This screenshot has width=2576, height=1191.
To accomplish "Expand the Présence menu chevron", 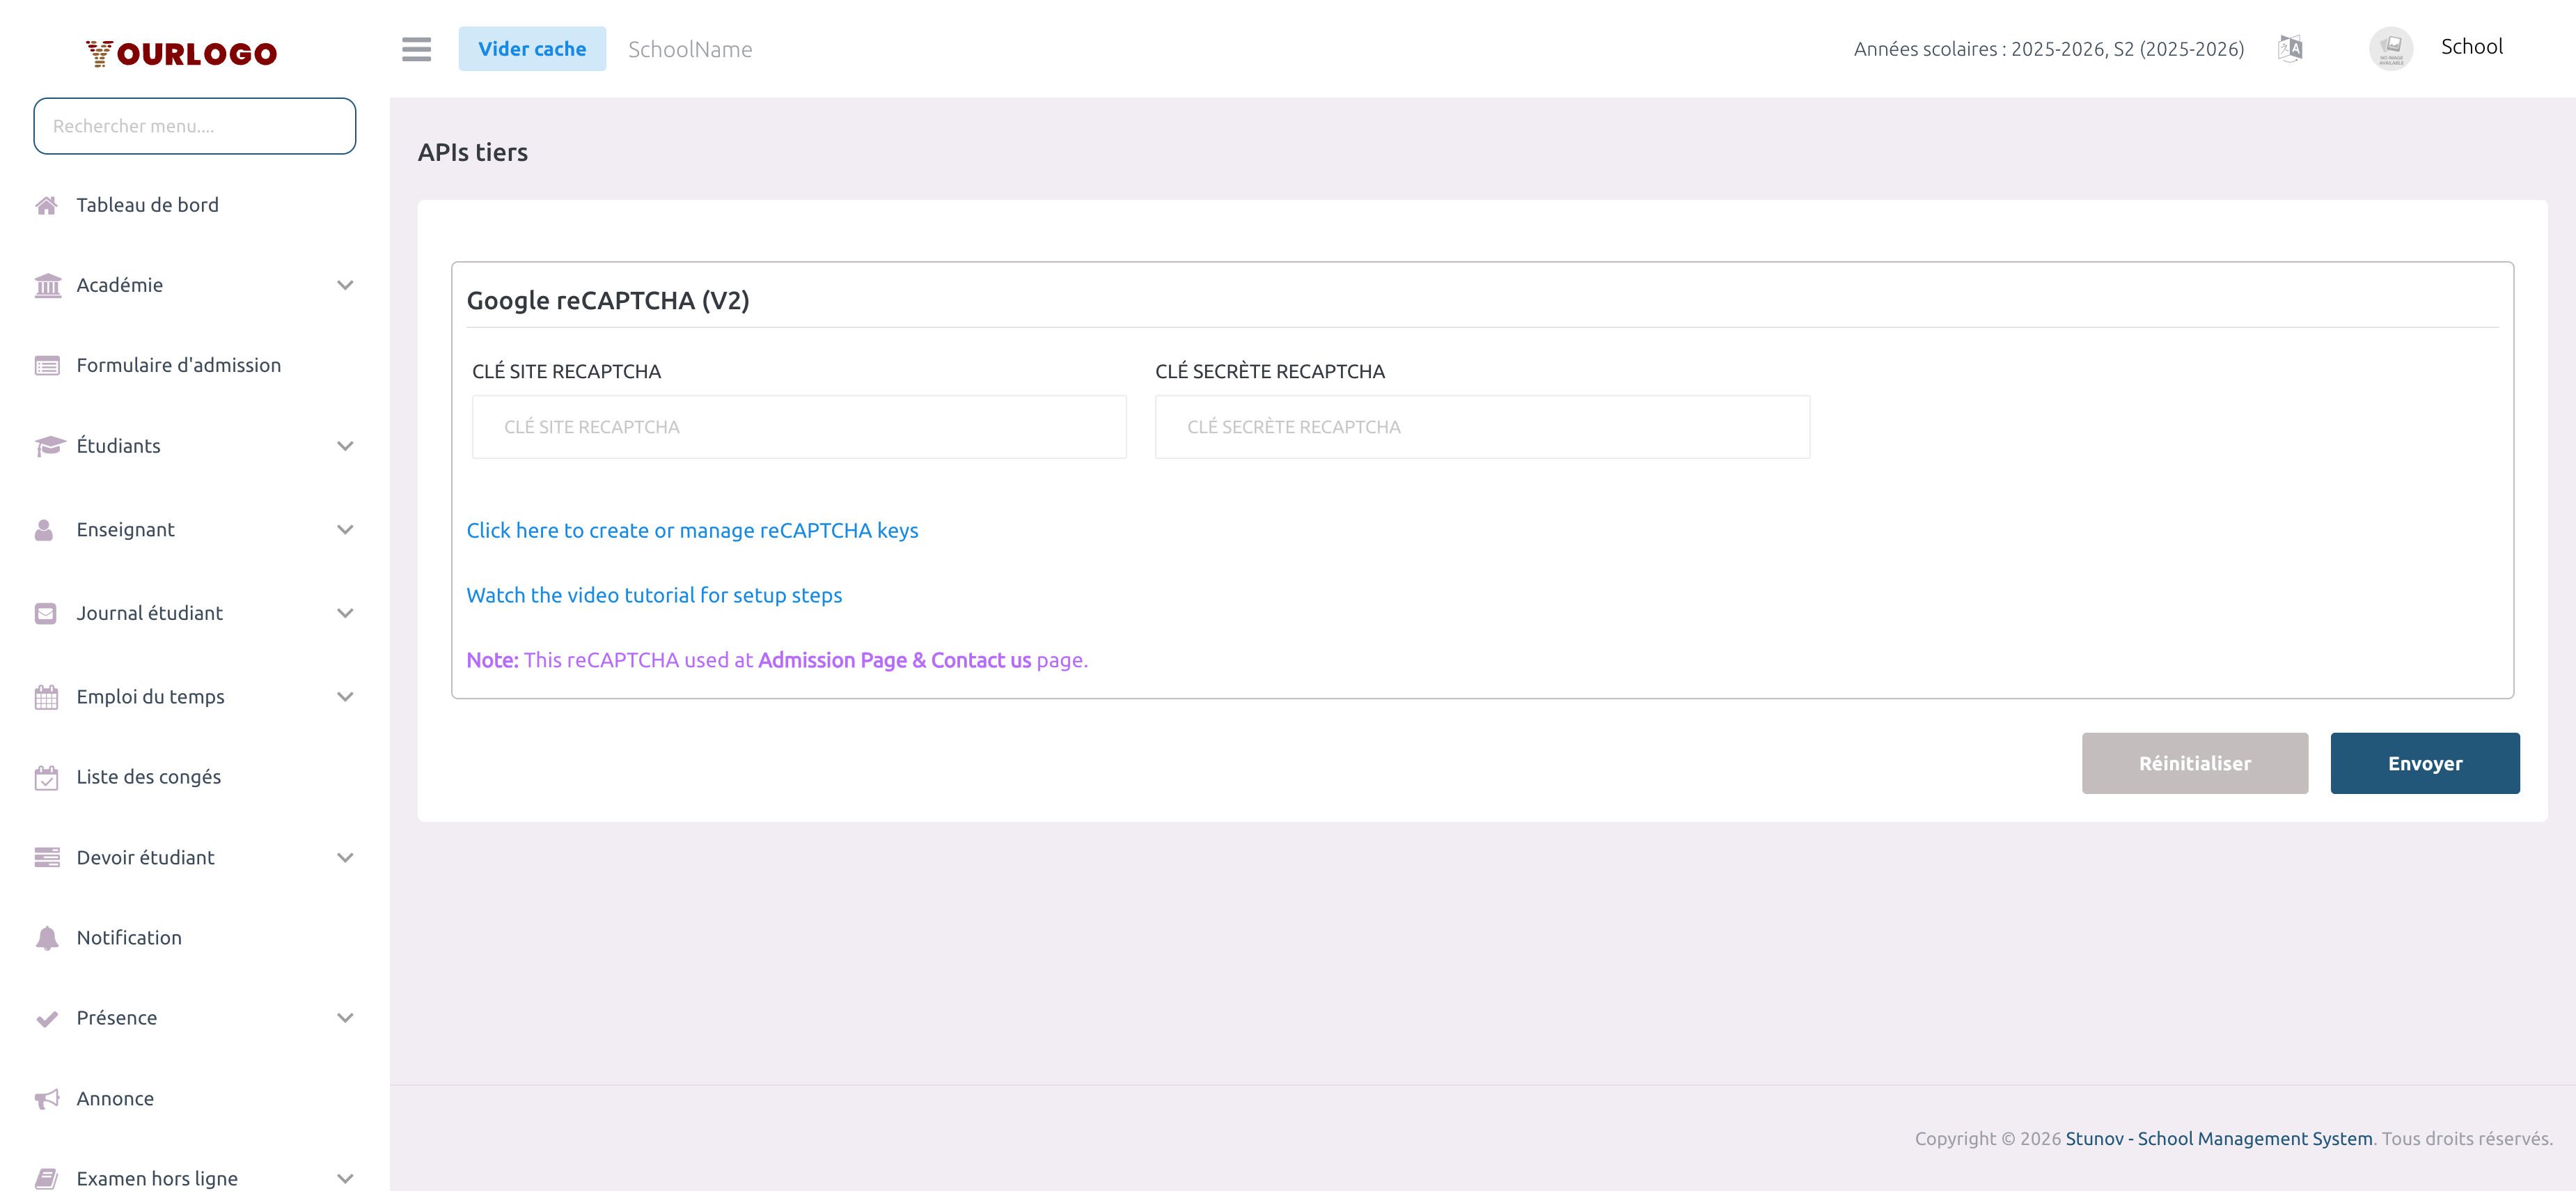I will click(345, 1018).
